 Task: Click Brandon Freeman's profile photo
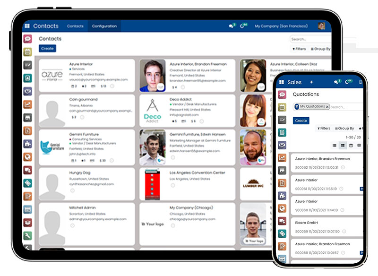153,76
